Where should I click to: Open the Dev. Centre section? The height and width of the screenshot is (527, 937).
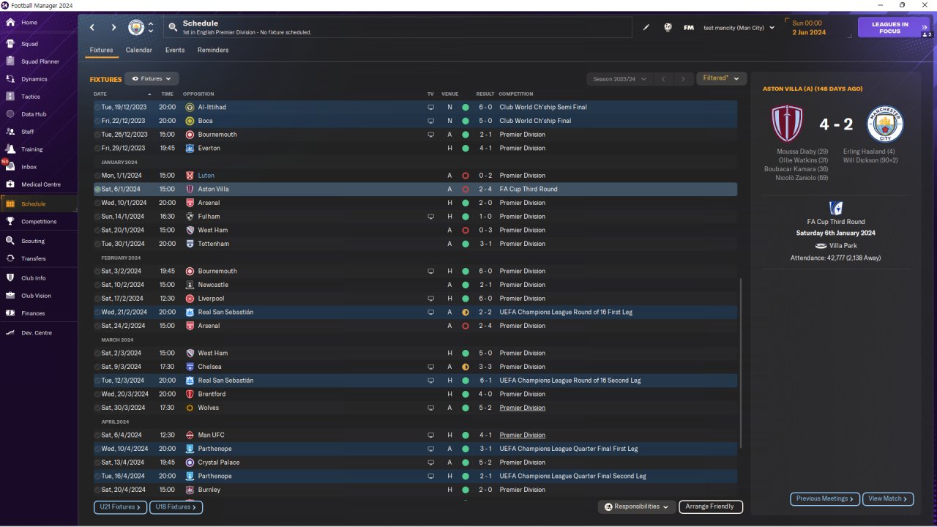37,333
